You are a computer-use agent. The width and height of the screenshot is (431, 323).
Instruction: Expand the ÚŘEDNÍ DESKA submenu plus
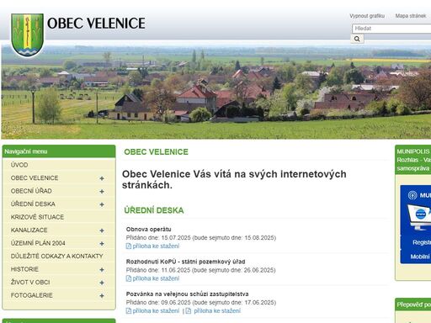[102, 204]
